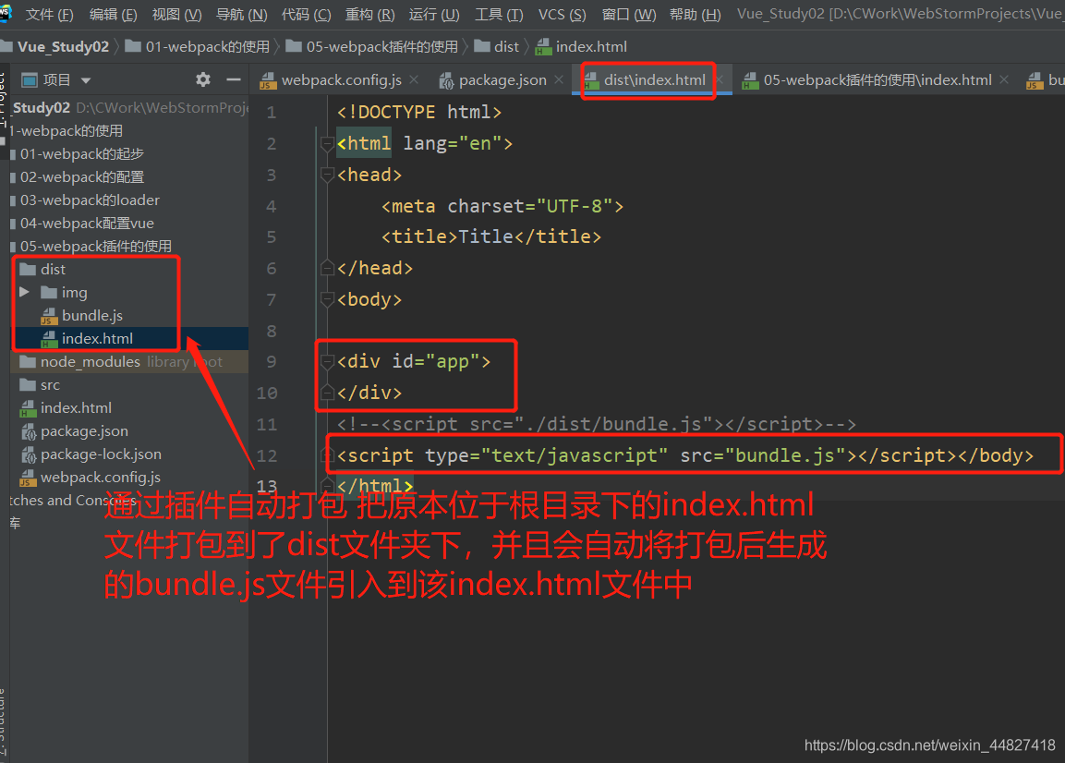This screenshot has width=1065, height=763.
Task: Select the src folder in the project tree
Action: click(49, 384)
